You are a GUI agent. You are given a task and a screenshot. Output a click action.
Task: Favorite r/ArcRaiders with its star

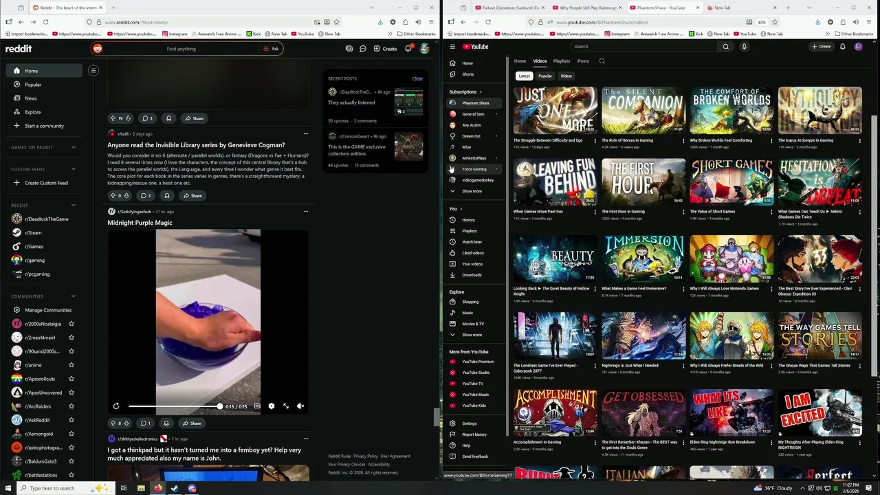click(x=71, y=406)
